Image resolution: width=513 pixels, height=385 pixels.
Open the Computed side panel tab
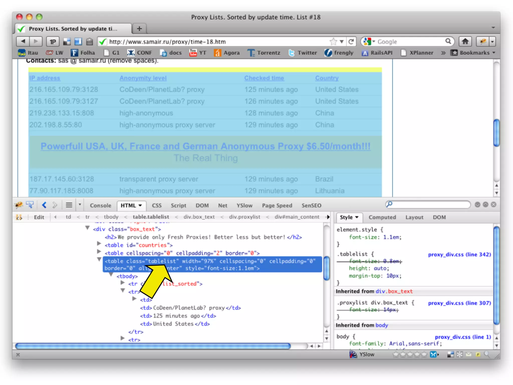[382, 217]
